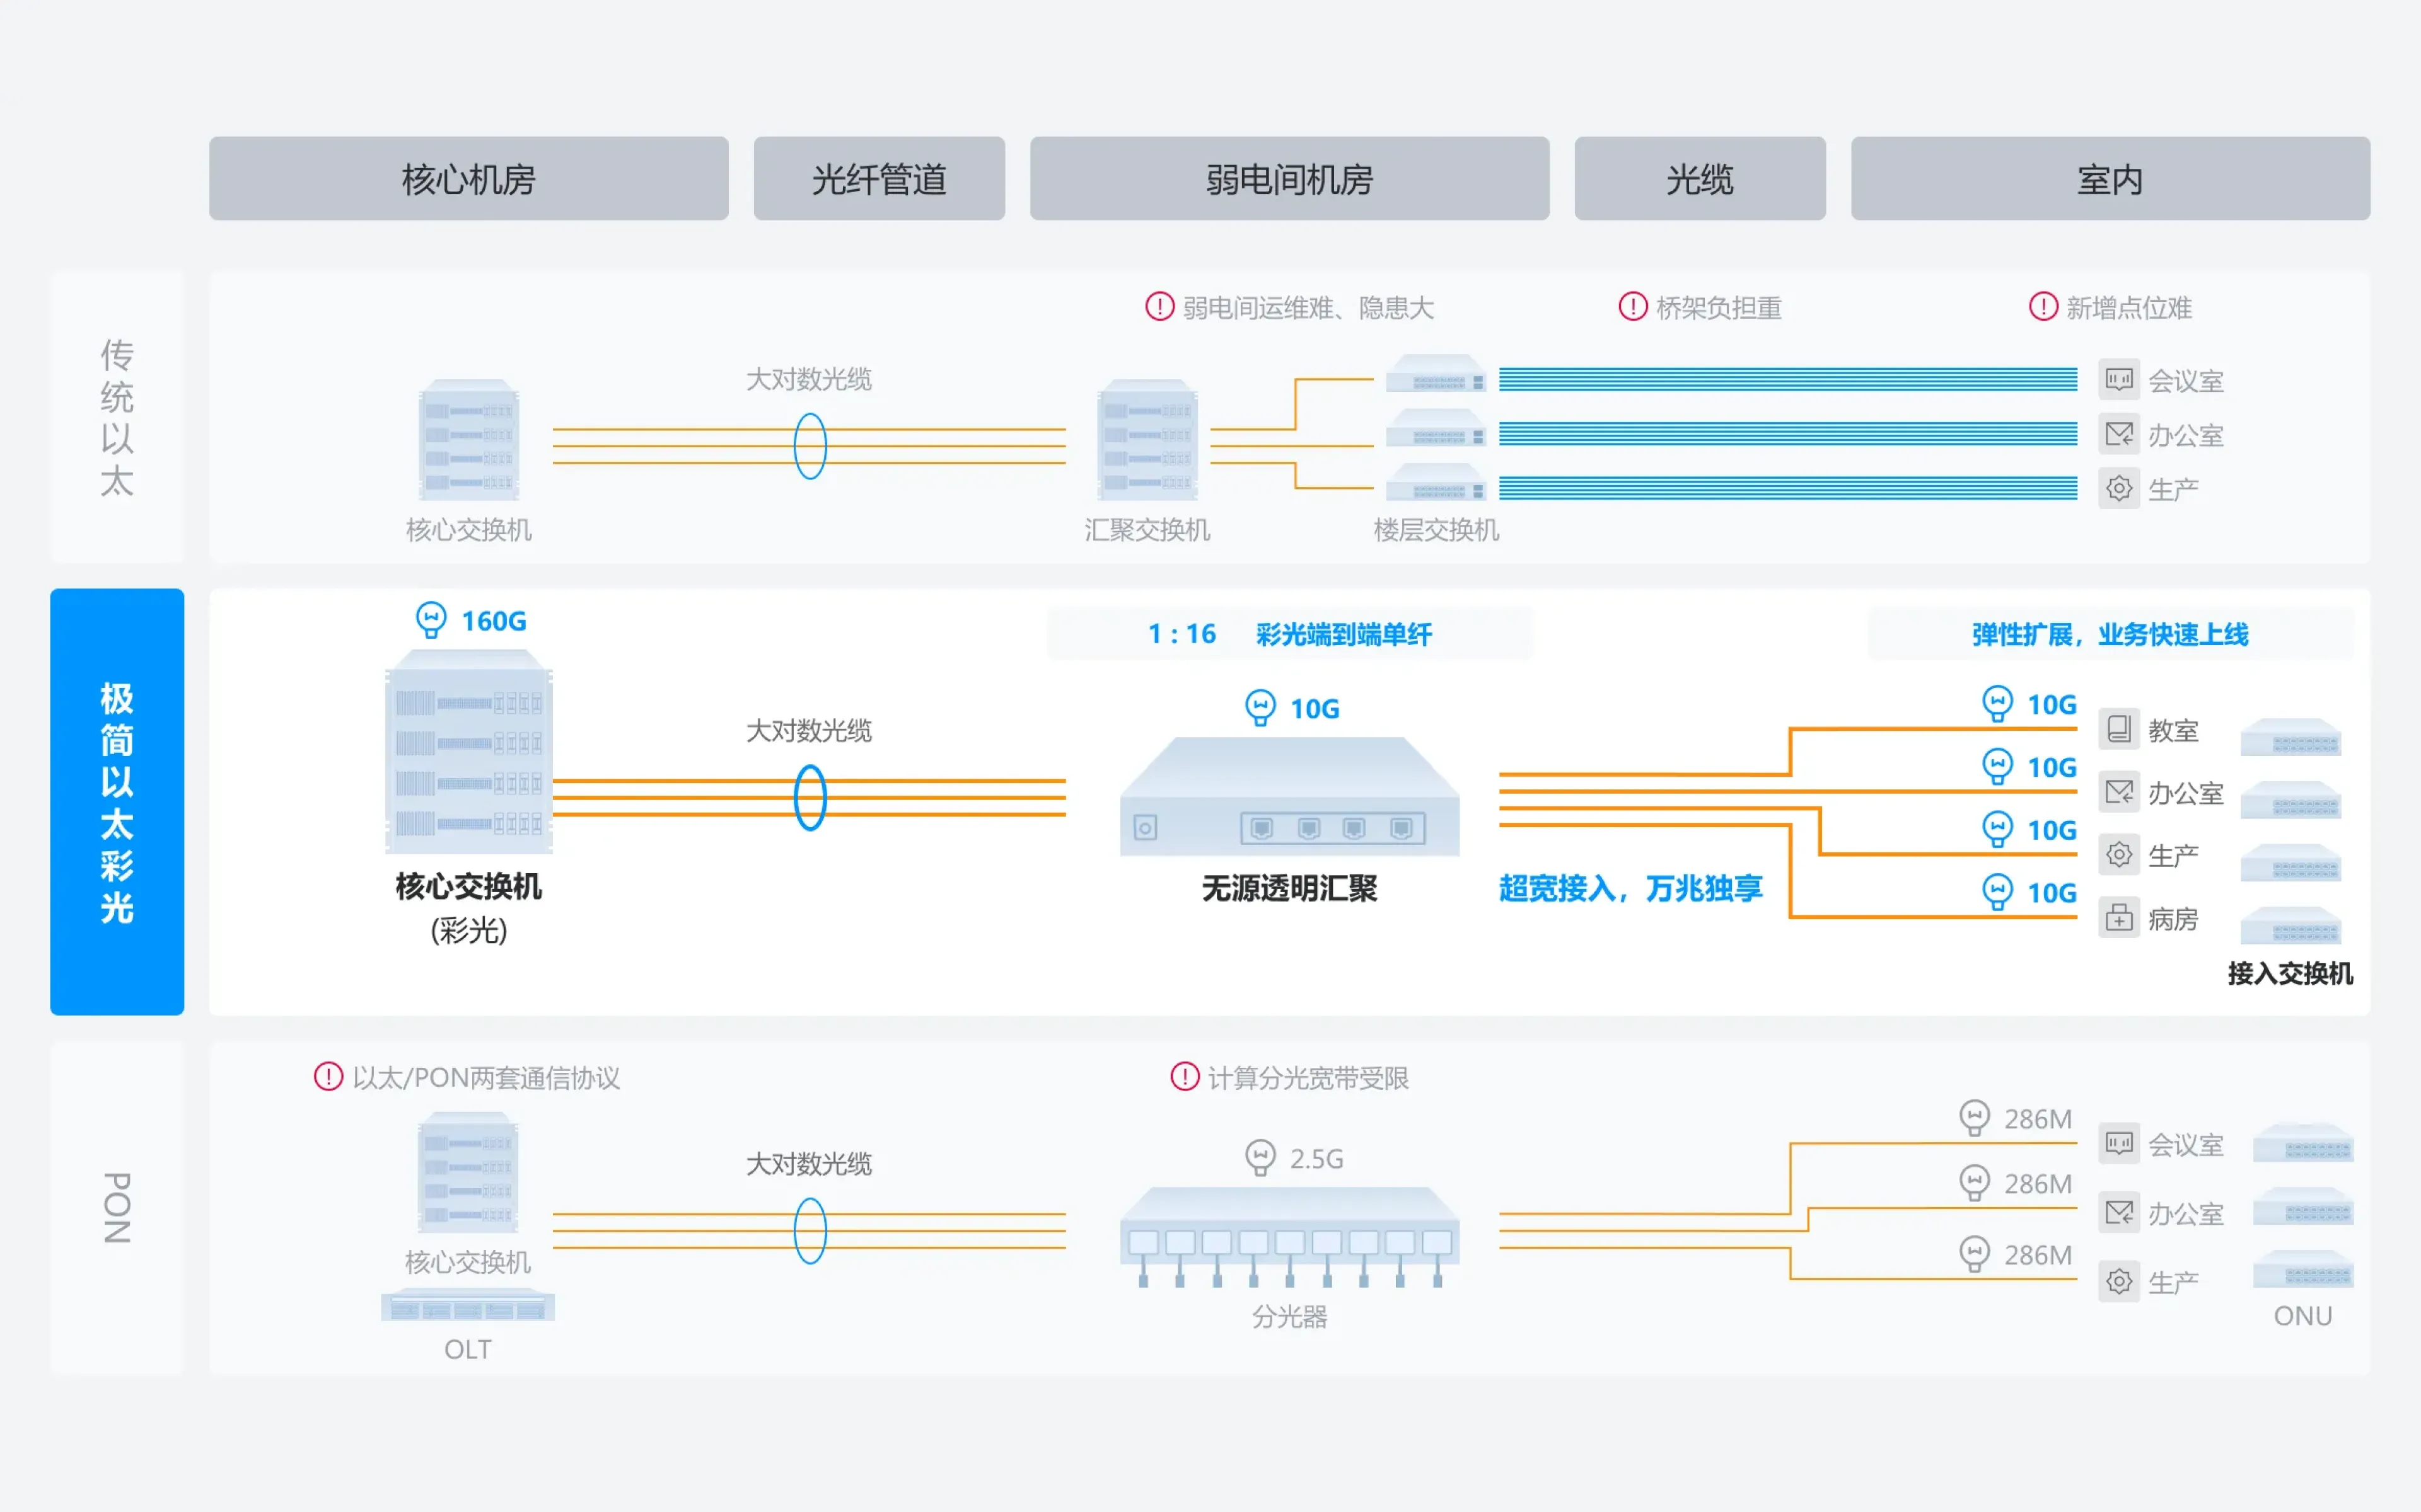Click the 超宽接入，万兆独享 text
Image resolution: width=2421 pixels, height=1512 pixels.
[1630, 888]
